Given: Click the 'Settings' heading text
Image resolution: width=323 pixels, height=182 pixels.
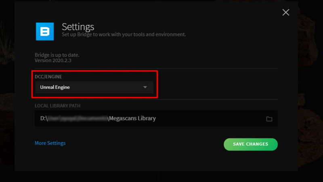Looking at the screenshot, I should 78,27.
